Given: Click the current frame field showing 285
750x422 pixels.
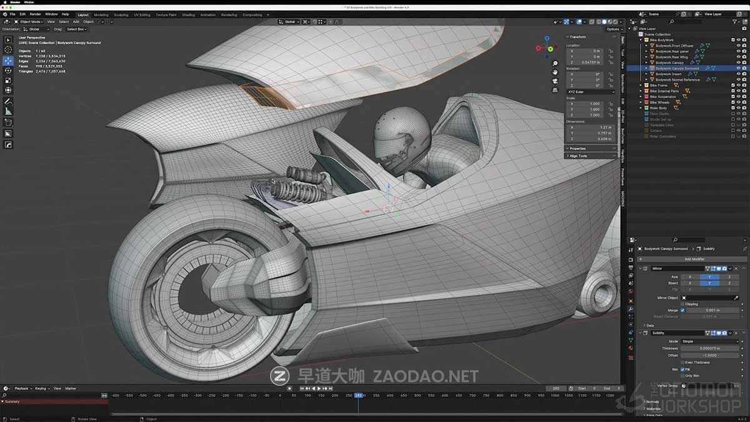Looking at the screenshot, I should (x=555, y=388).
